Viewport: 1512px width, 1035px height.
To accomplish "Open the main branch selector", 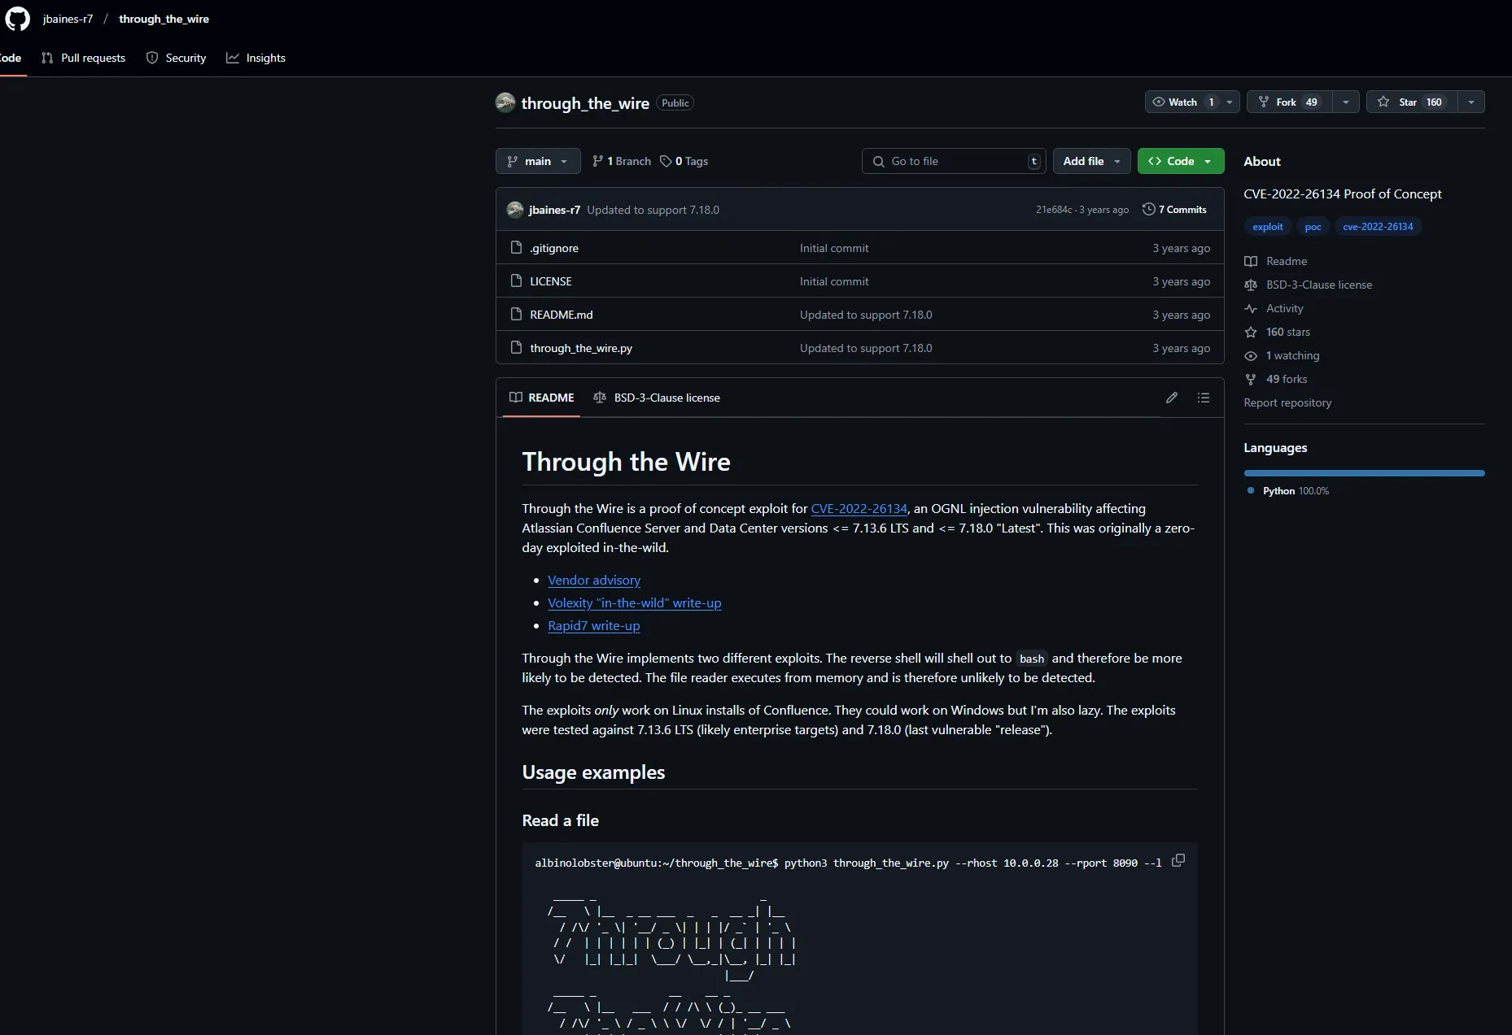I will 538,161.
